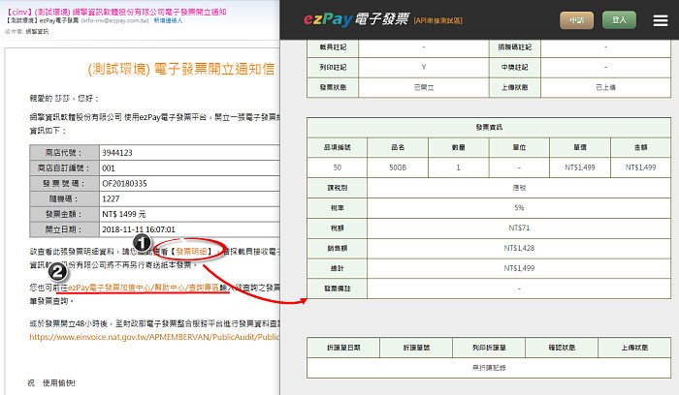Select the 商店自訂編號 value 001

click(x=109, y=168)
